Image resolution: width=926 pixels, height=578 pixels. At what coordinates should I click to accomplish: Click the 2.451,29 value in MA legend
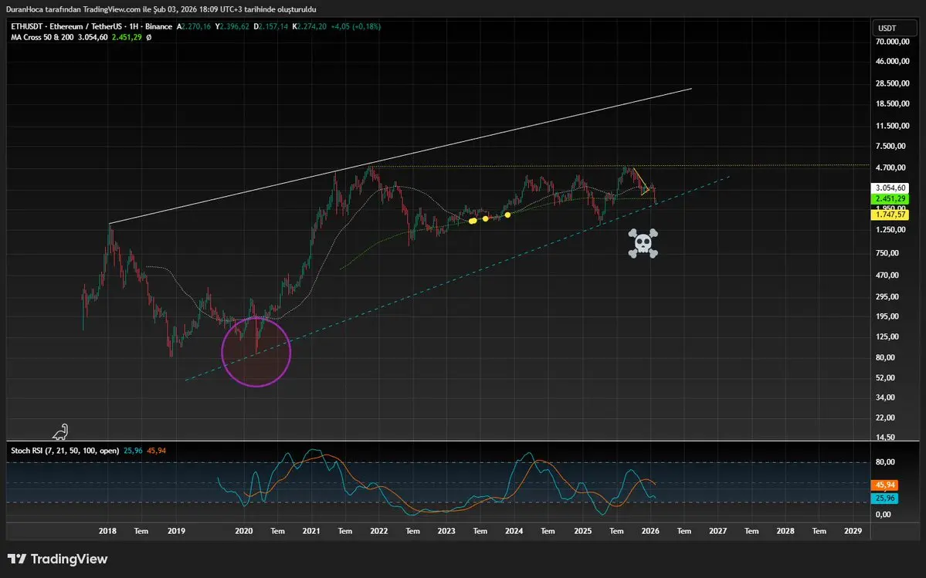[127, 37]
